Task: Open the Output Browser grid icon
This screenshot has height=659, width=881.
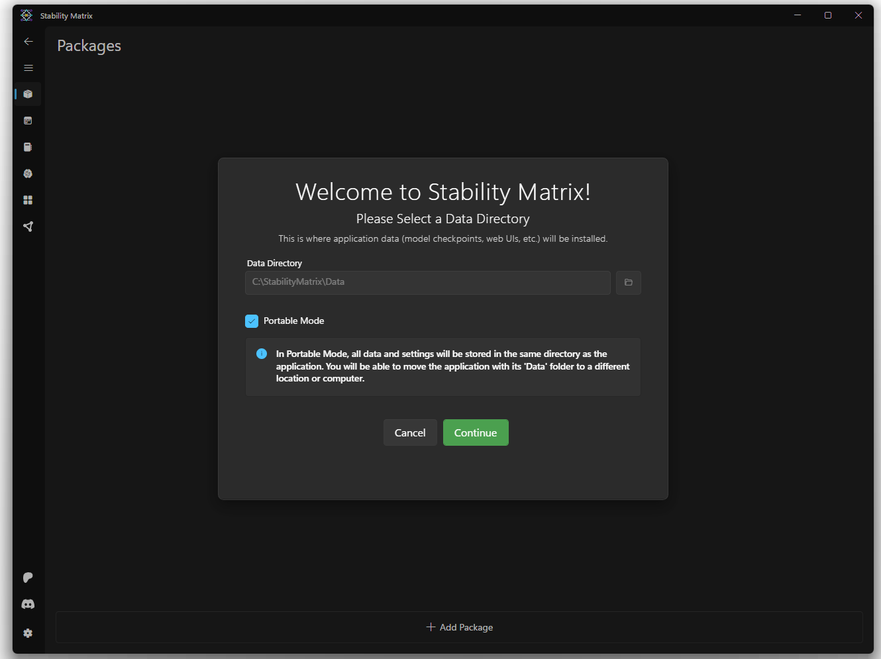Action: coord(28,200)
